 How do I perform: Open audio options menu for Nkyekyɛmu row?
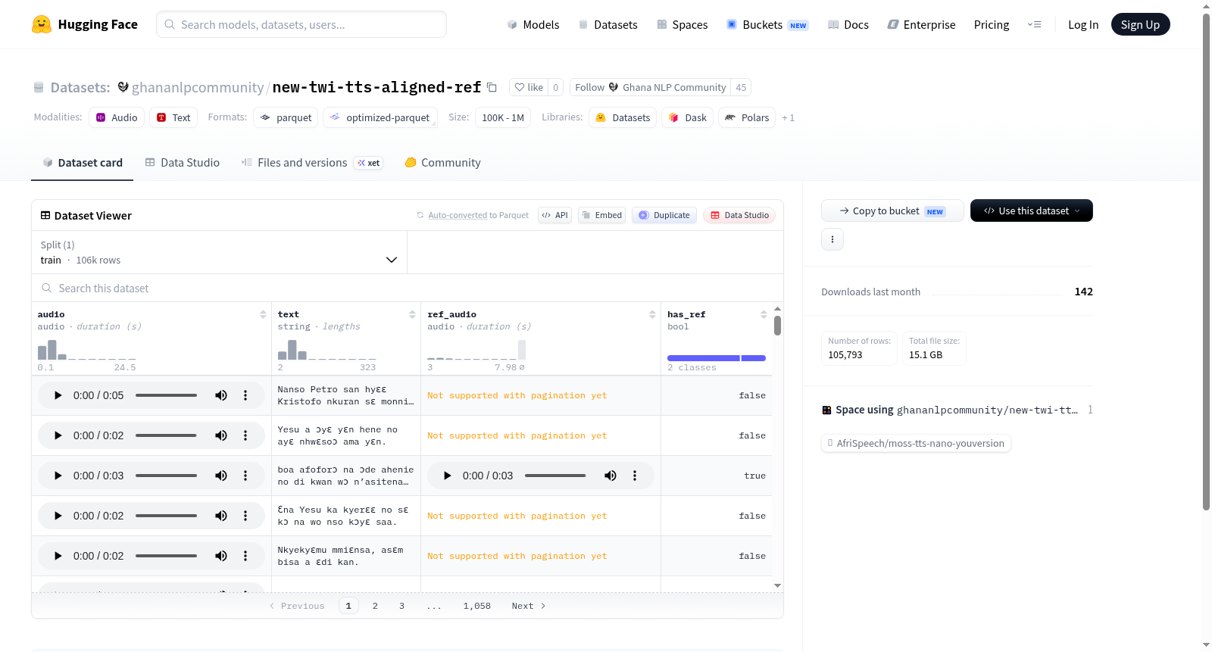tap(245, 556)
